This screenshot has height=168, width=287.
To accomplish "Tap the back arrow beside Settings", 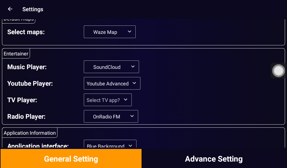I will coord(10,9).
